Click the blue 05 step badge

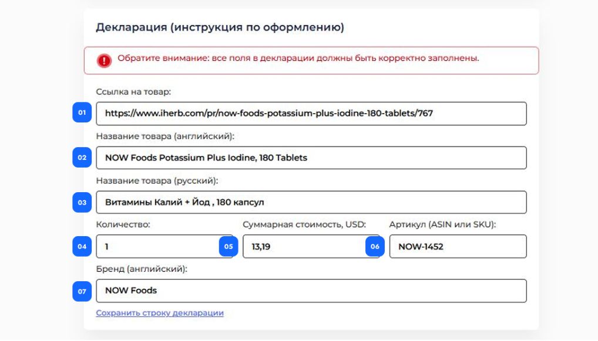[x=229, y=246]
